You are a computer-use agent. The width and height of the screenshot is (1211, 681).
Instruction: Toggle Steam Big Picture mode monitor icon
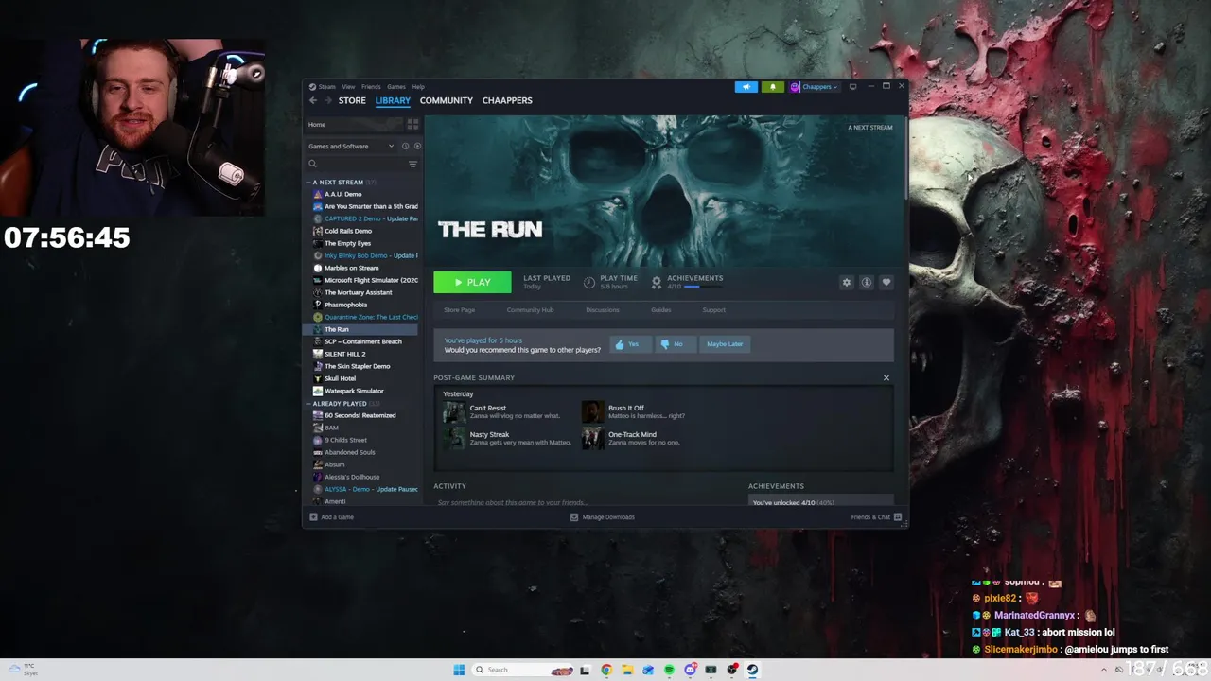(852, 87)
